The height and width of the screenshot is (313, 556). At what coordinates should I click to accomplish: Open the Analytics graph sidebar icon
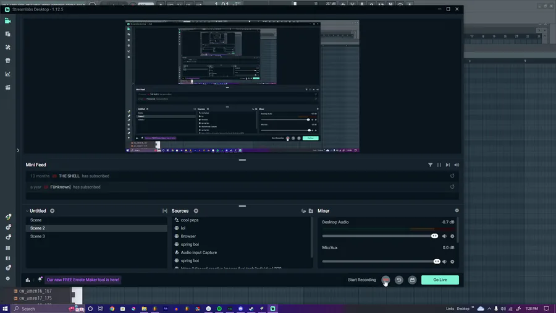click(x=8, y=74)
